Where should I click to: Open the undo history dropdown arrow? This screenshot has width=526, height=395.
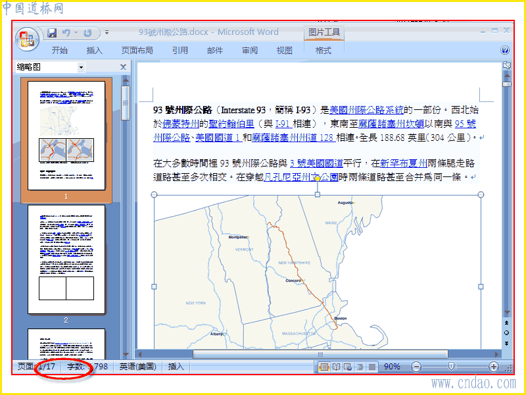76,32
